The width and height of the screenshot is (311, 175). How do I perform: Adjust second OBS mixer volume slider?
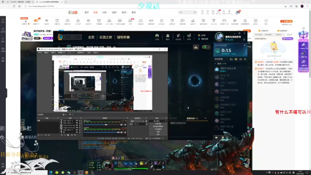tap(101, 132)
